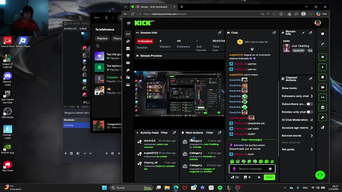The image size is (342, 192).
Task: Toggle the broadcast session widget in right rail
Action: (322, 97)
